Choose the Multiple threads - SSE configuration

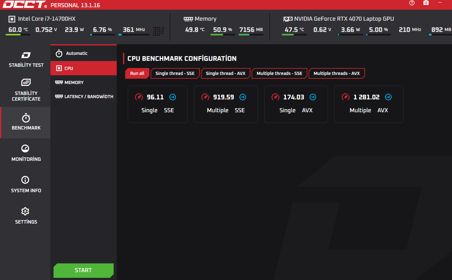[279, 73]
